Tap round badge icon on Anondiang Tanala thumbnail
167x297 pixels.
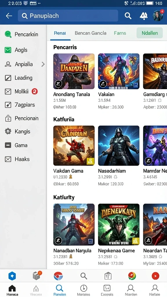(x=58, y=84)
